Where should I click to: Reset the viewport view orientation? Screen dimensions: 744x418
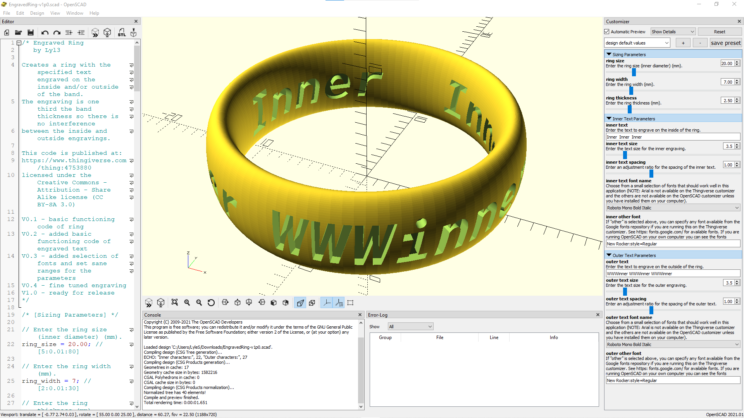211,303
